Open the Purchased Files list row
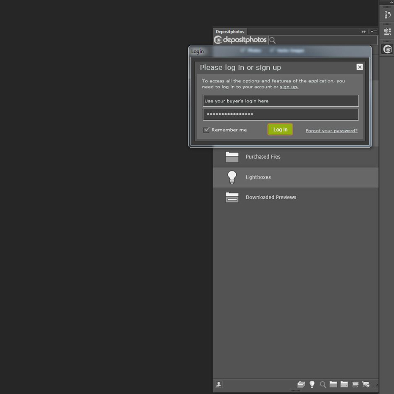This screenshot has height=394, width=394. pyautogui.click(x=296, y=157)
